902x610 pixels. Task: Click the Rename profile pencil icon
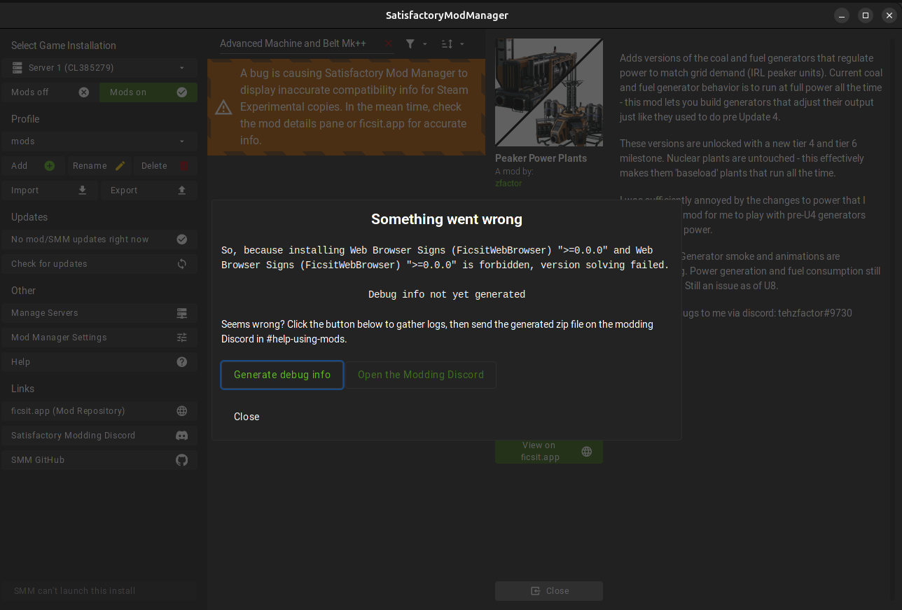[120, 166]
